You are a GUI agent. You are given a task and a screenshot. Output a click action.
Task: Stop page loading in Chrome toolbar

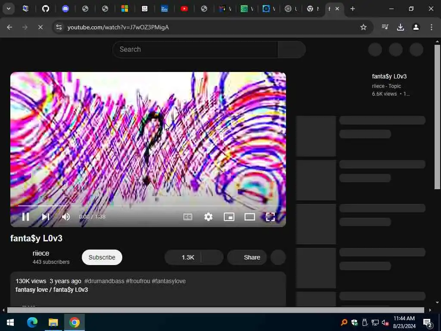(x=40, y=27)
